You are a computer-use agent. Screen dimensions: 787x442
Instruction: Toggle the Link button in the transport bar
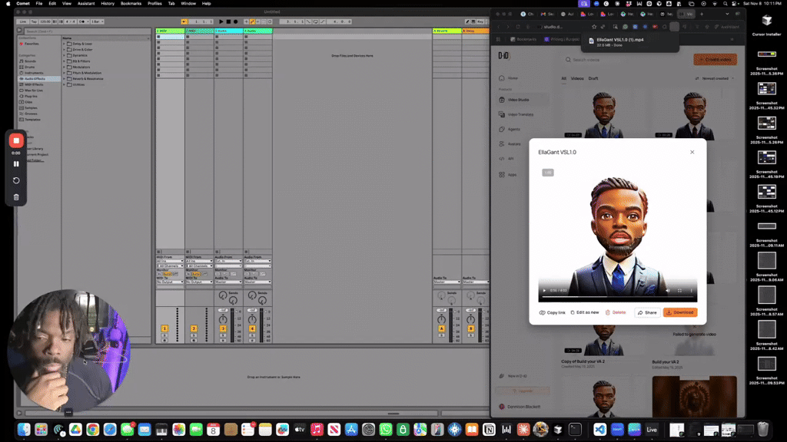[x=22, y=21]
